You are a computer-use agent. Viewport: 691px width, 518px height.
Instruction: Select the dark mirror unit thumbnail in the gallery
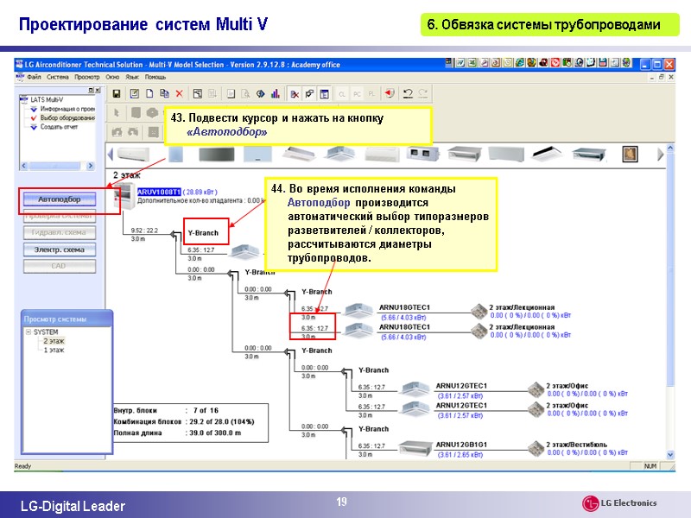click(x=217, y=155)
